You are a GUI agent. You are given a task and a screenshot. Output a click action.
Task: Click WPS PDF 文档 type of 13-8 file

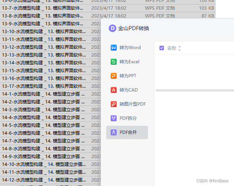[x=160, y=16]
